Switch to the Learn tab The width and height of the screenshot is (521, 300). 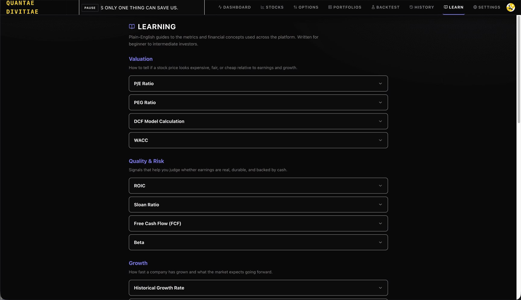point(454,7)
